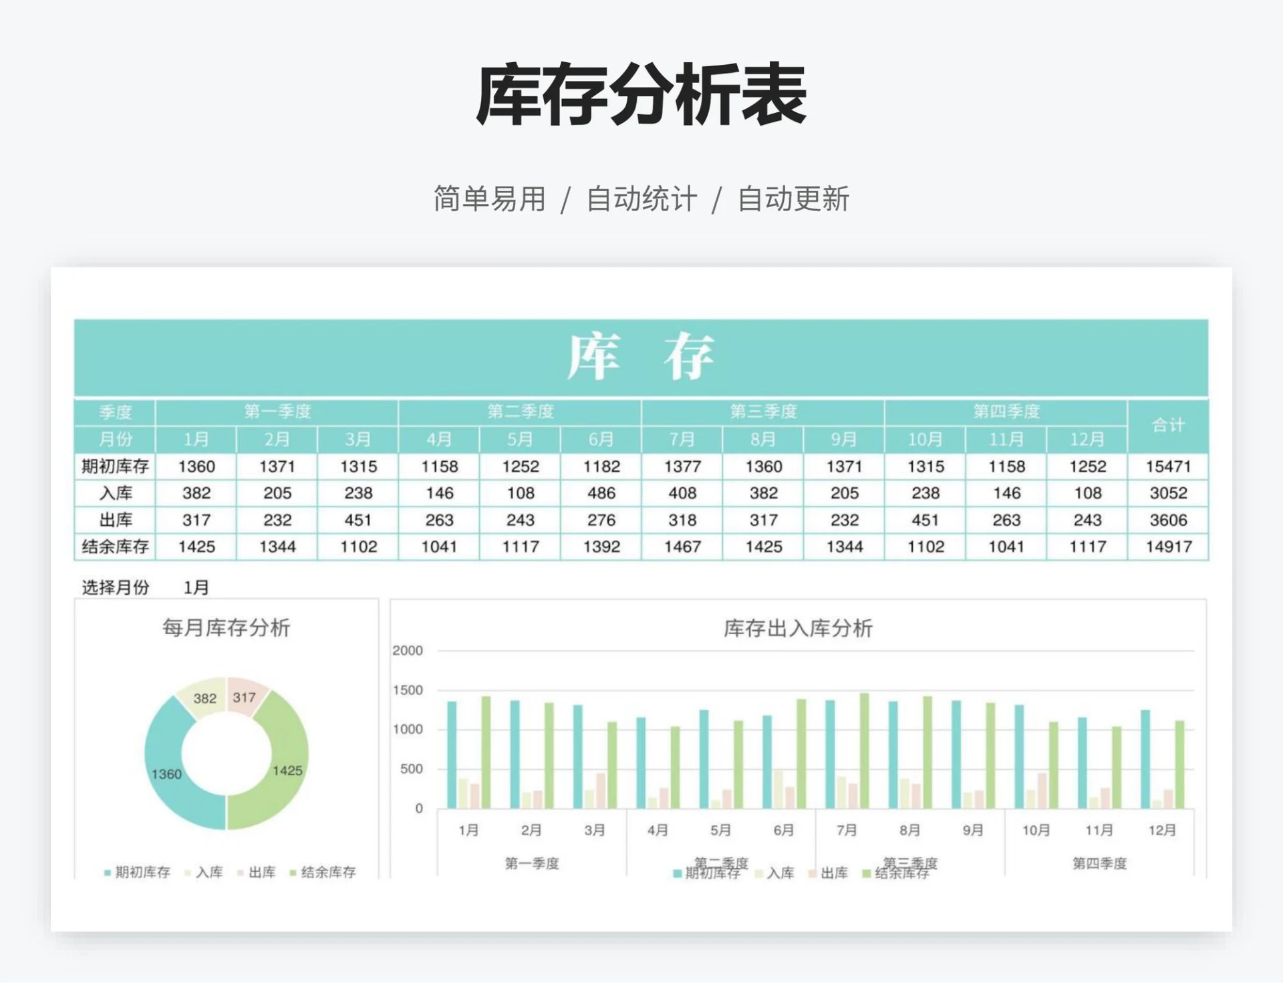
Task: Switch to the 第二季度 section header
Action: click(x=520, y=412)
